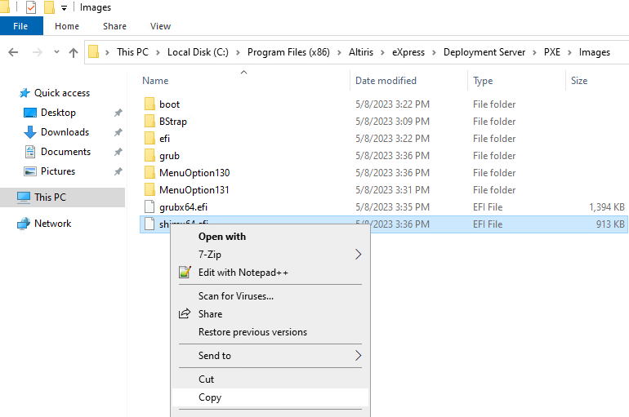Expand the 7-Zip submenu arrow
The image size is (629, 417).
click(x=358, y=255)
